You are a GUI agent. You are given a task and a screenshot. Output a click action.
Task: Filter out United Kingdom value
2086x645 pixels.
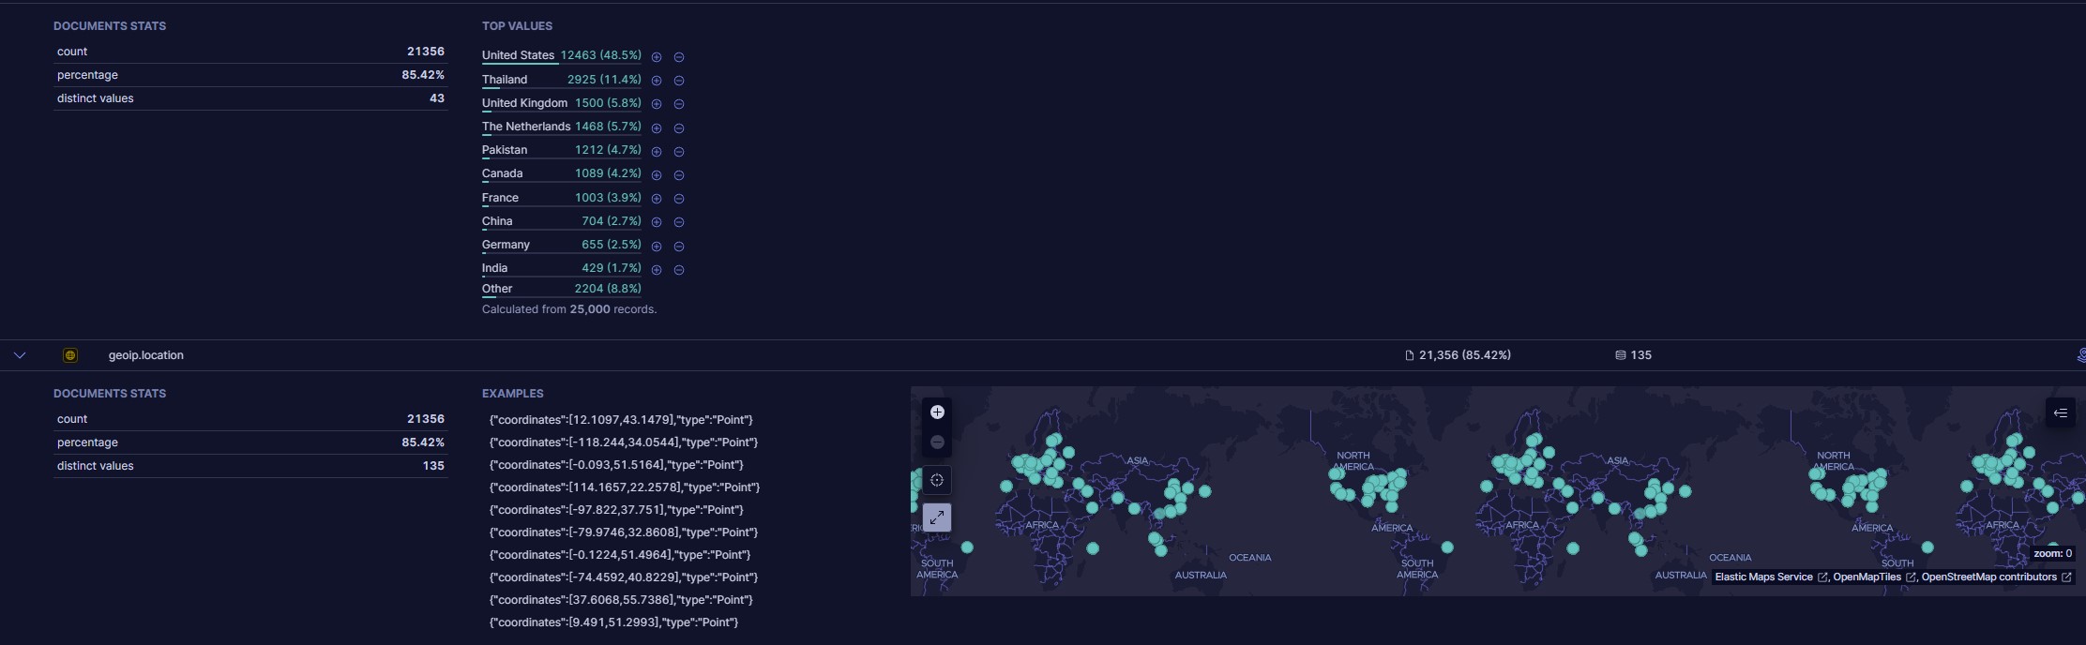click(x=679, y=104)
